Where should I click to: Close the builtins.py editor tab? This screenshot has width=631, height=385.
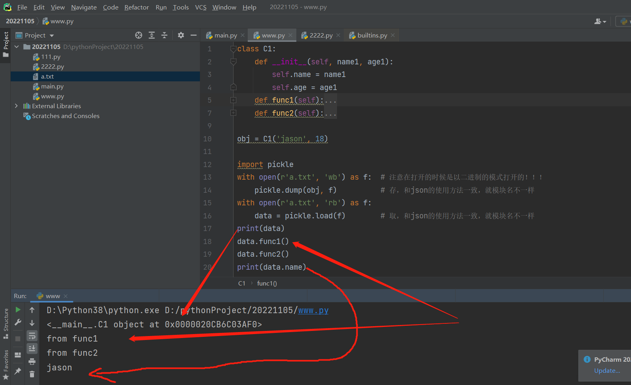pos(393,36)
